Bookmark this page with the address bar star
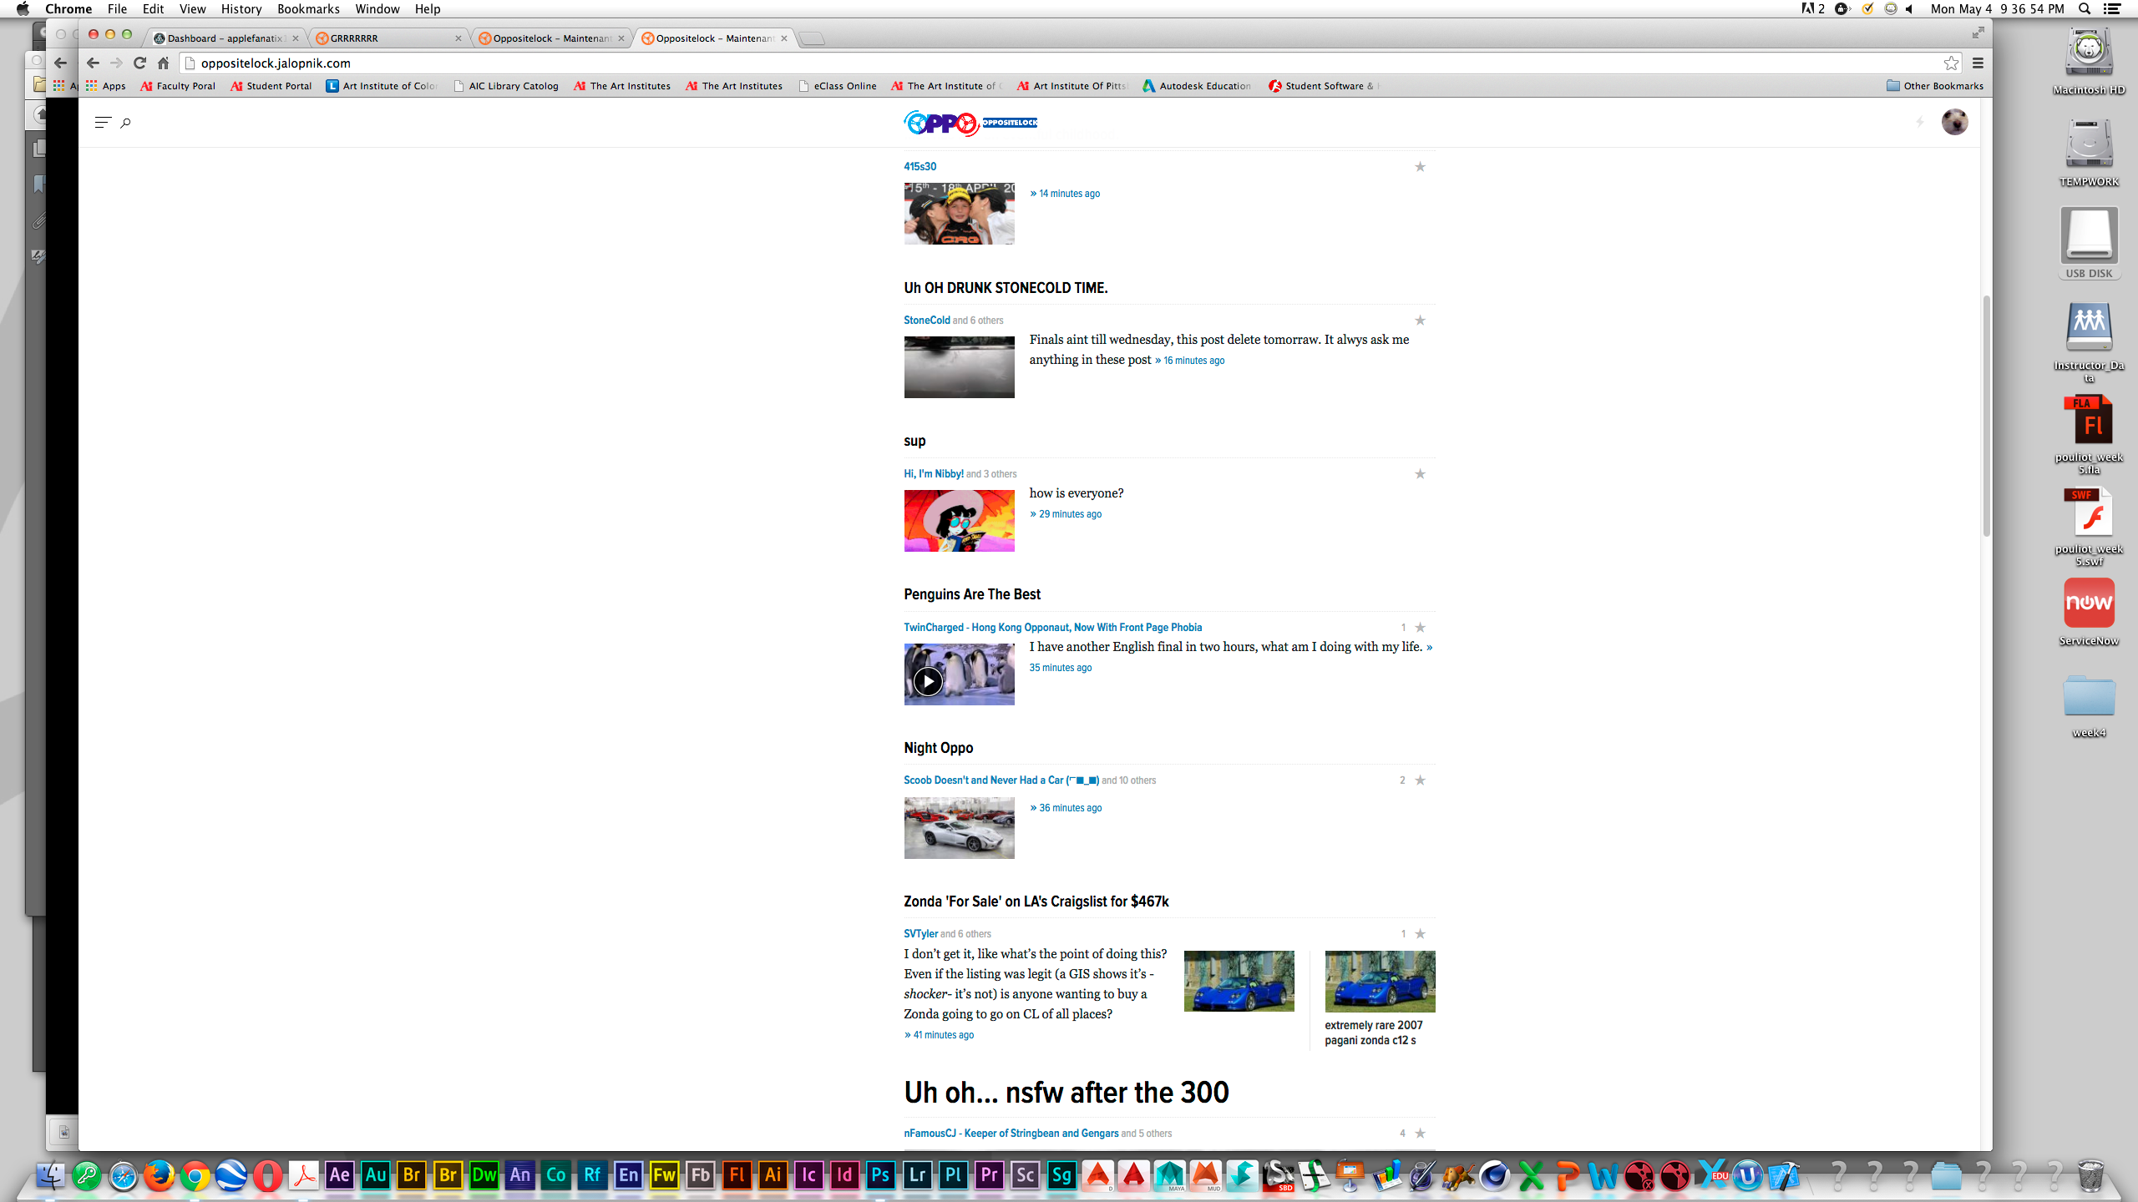 pyautogui.click(x=1951, y=63)
